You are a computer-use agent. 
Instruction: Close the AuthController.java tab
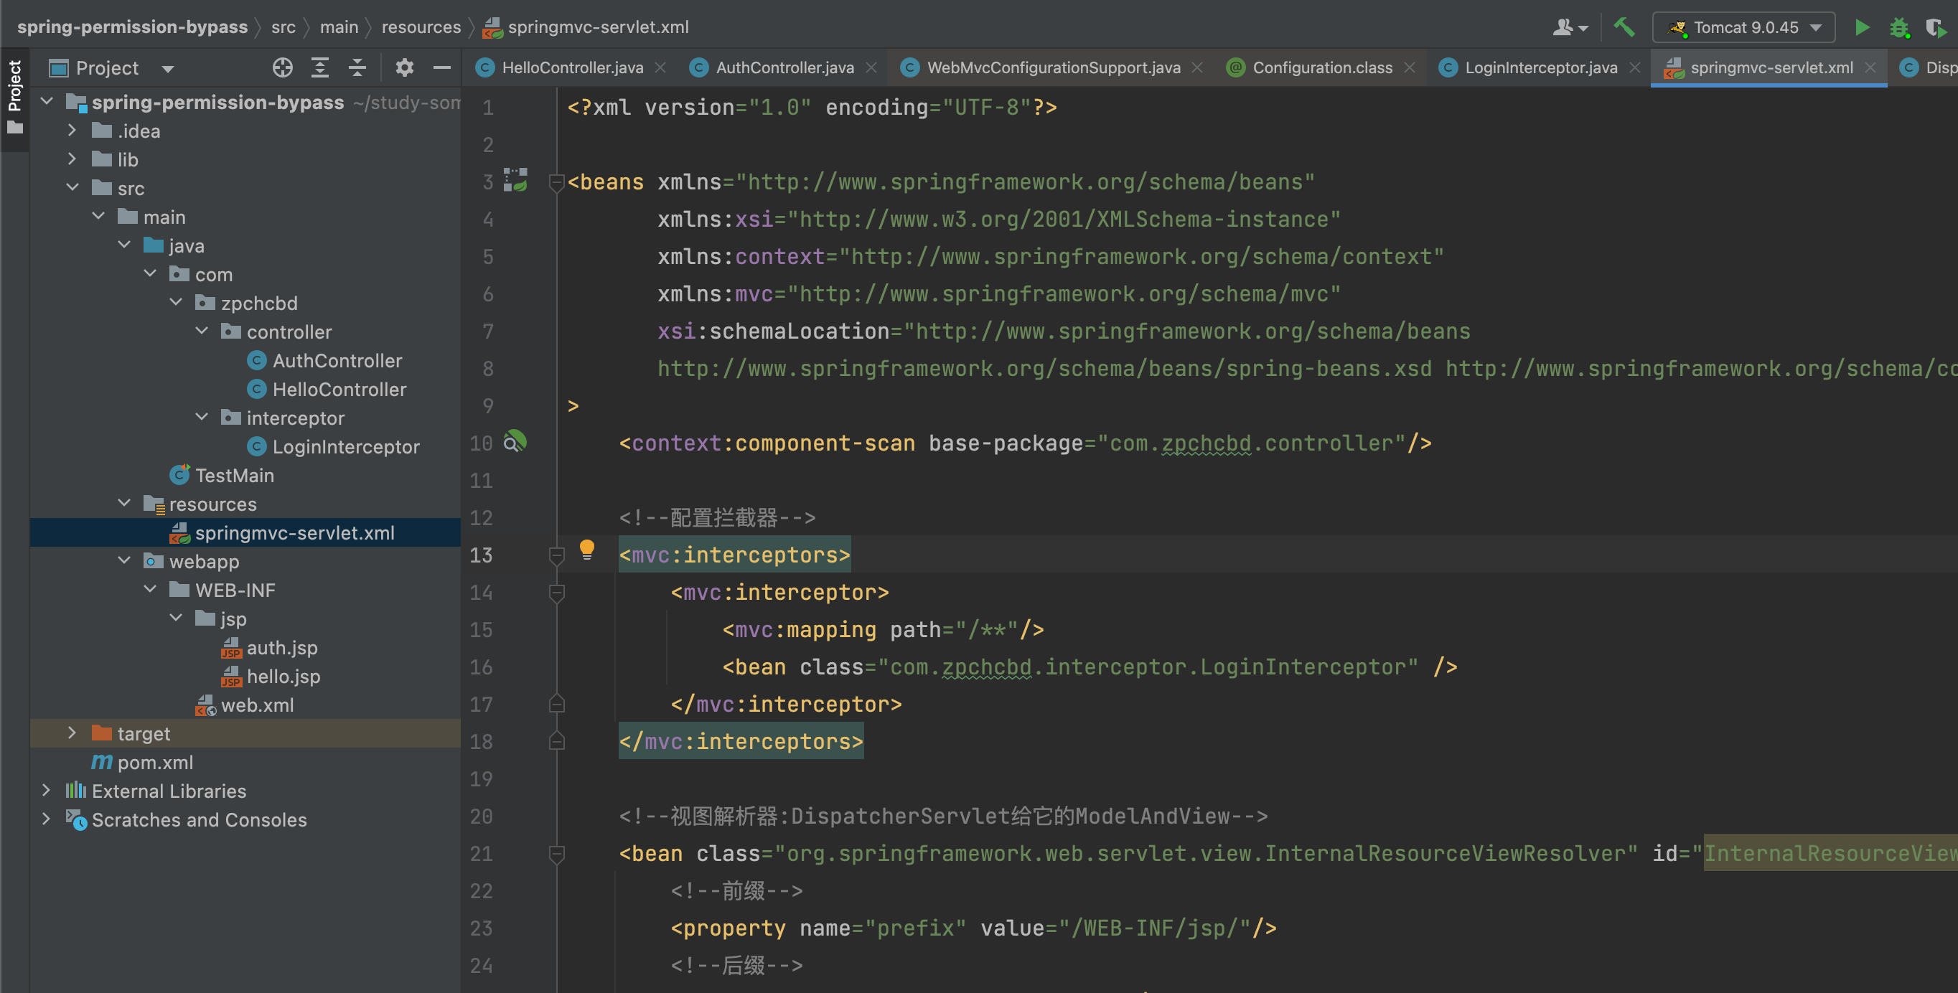(871, 67)
